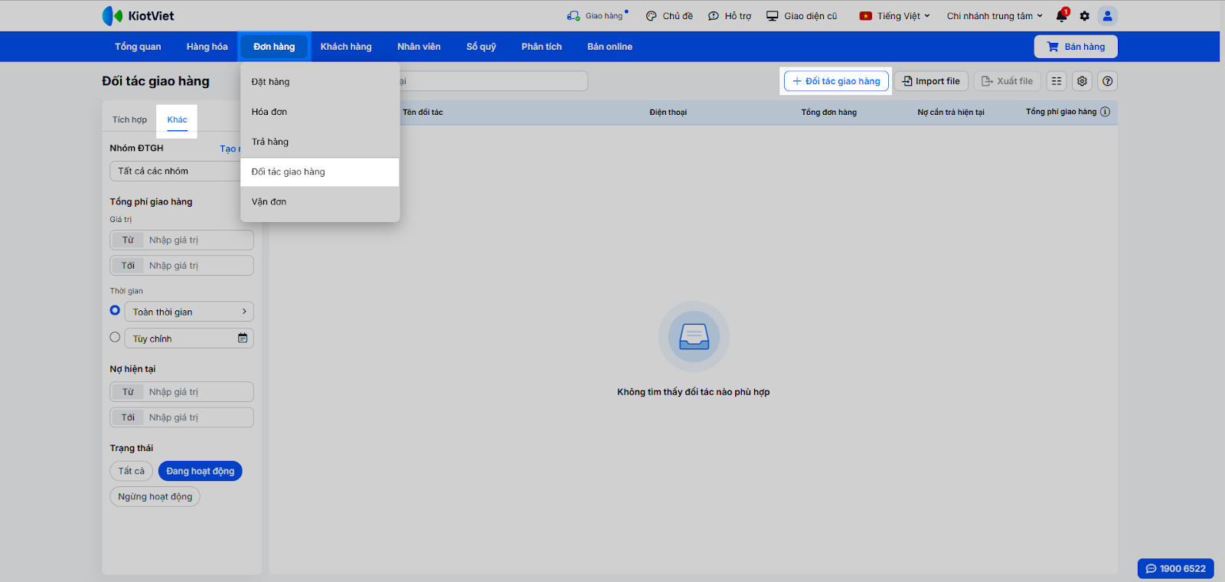Open the settings gear in top bar
This screenshot has width=1225, height=582.
(1084, 16)
